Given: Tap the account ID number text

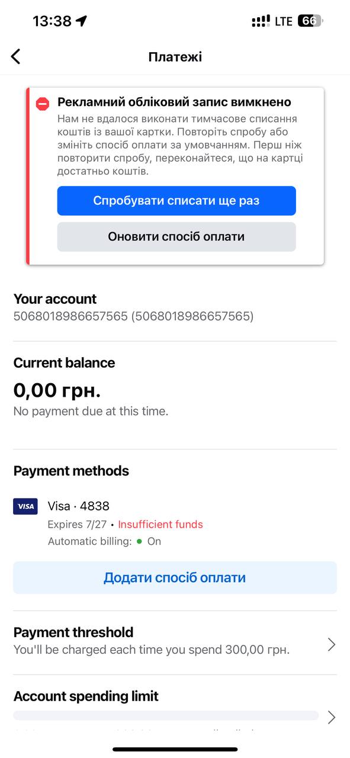Looking at the screenshot, I should click(133, 316).
